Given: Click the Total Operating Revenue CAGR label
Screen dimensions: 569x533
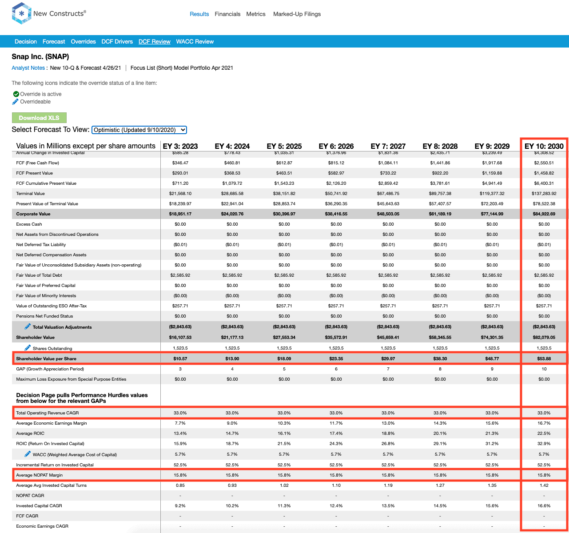Looking at the screenshot, I should (x=48, y=413).
